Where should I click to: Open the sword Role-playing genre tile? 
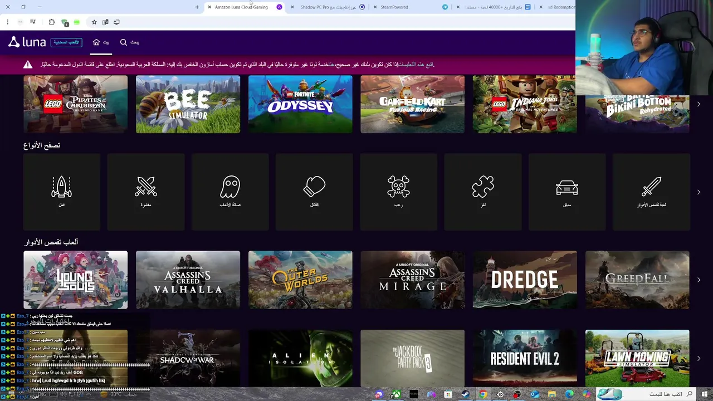[x=651, y=192]
